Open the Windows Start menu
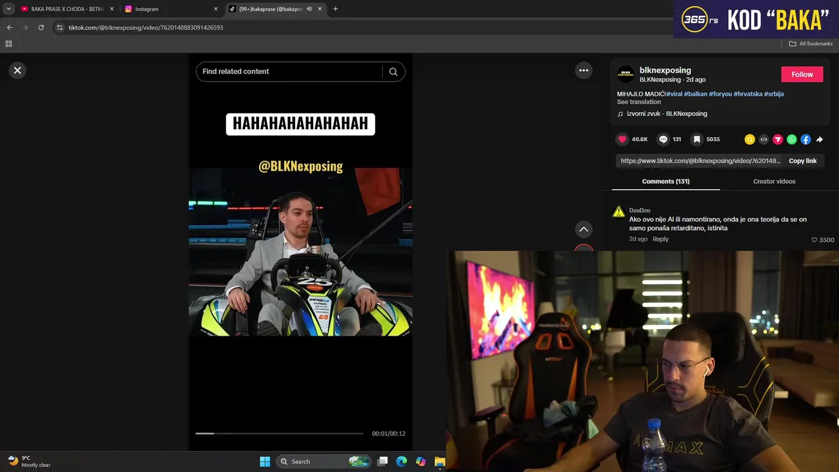The image size is (839, 472). click(x=265, y=462)
